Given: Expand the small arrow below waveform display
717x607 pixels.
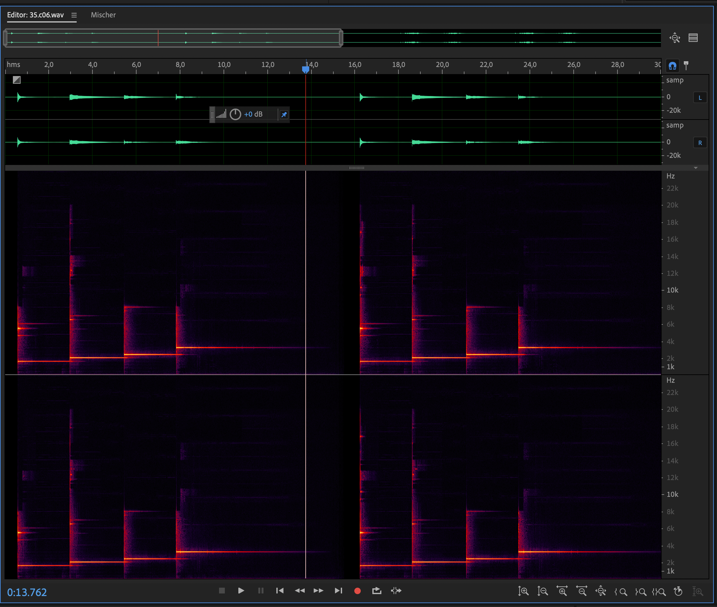Looking at the screenshot, I should 696,168.
